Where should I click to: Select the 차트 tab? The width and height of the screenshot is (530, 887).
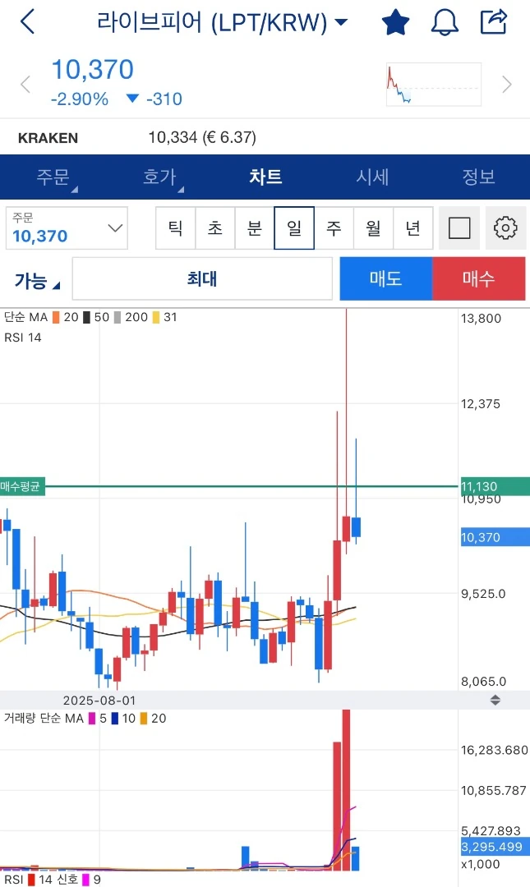[x=265, y=177]
